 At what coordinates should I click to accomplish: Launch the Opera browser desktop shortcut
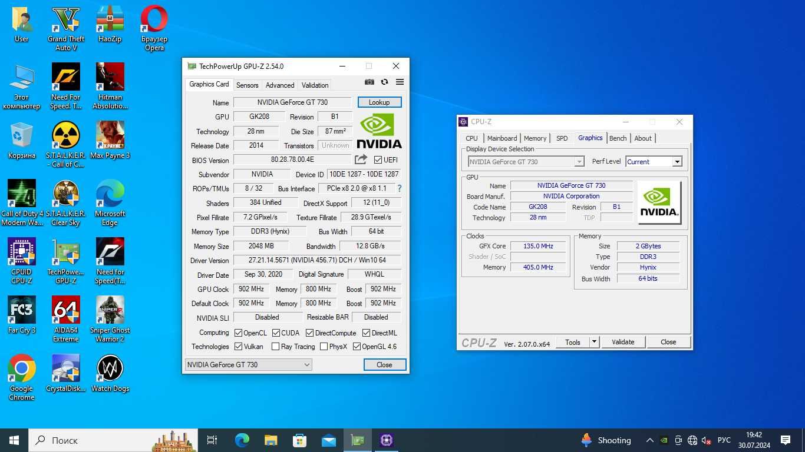[154, 28]
